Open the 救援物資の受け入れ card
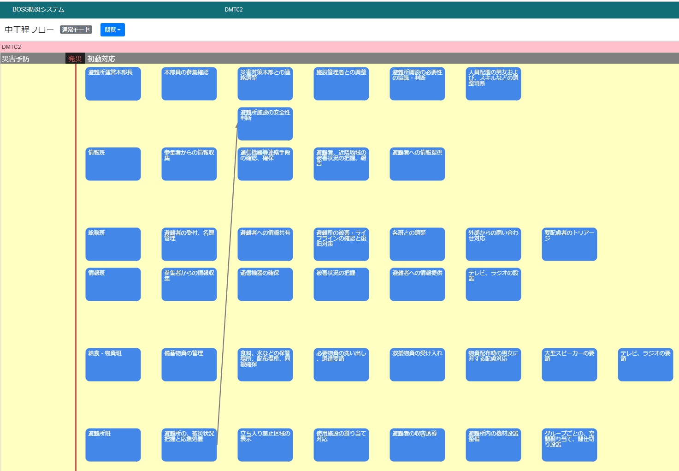679x471 pixels. click(x=417, y=365)
